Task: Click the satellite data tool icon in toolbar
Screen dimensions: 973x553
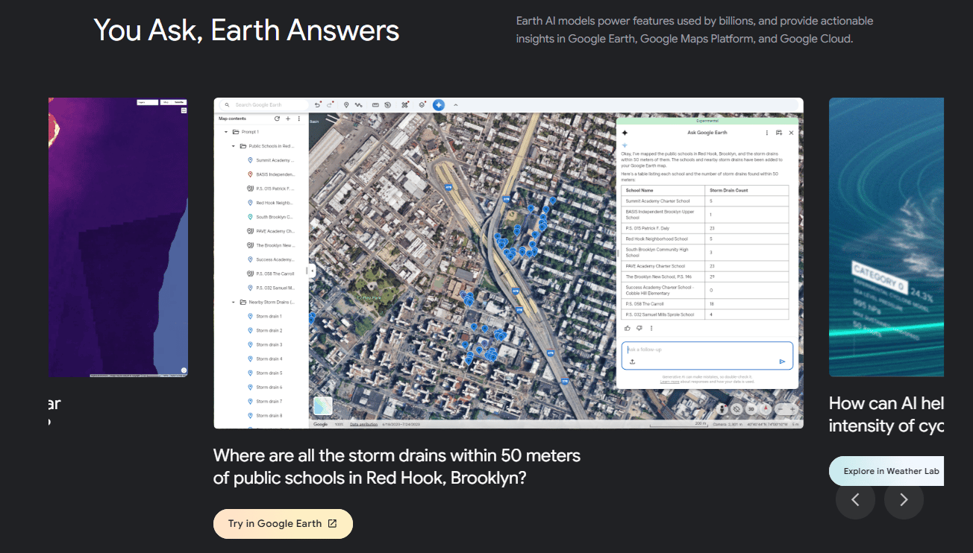Action: (x=405, y=105)
